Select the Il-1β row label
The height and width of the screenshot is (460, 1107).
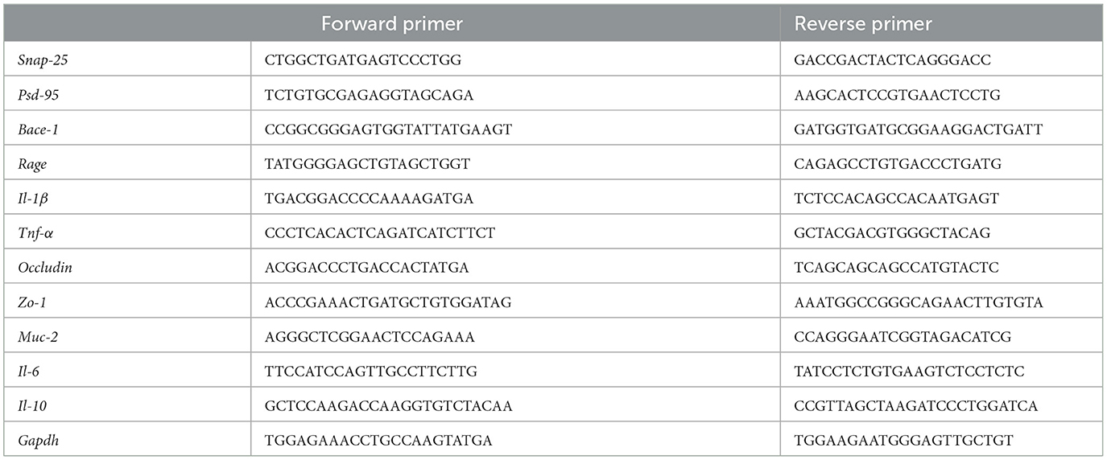pyautogui.click(x=31, y=199)
